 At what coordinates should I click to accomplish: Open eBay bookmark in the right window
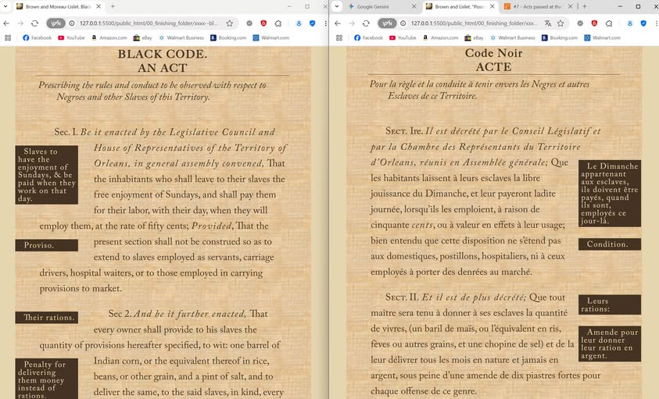474,37
